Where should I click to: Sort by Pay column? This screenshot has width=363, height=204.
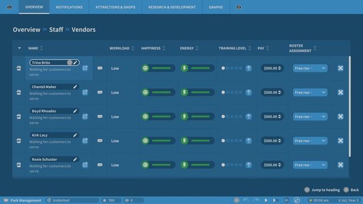pyautogui.click(x=263, y=48)
